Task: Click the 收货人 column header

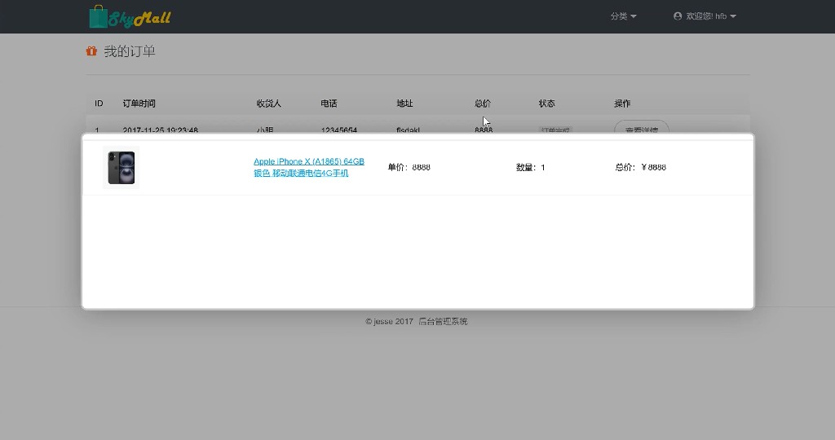Action: coord(268,103)
